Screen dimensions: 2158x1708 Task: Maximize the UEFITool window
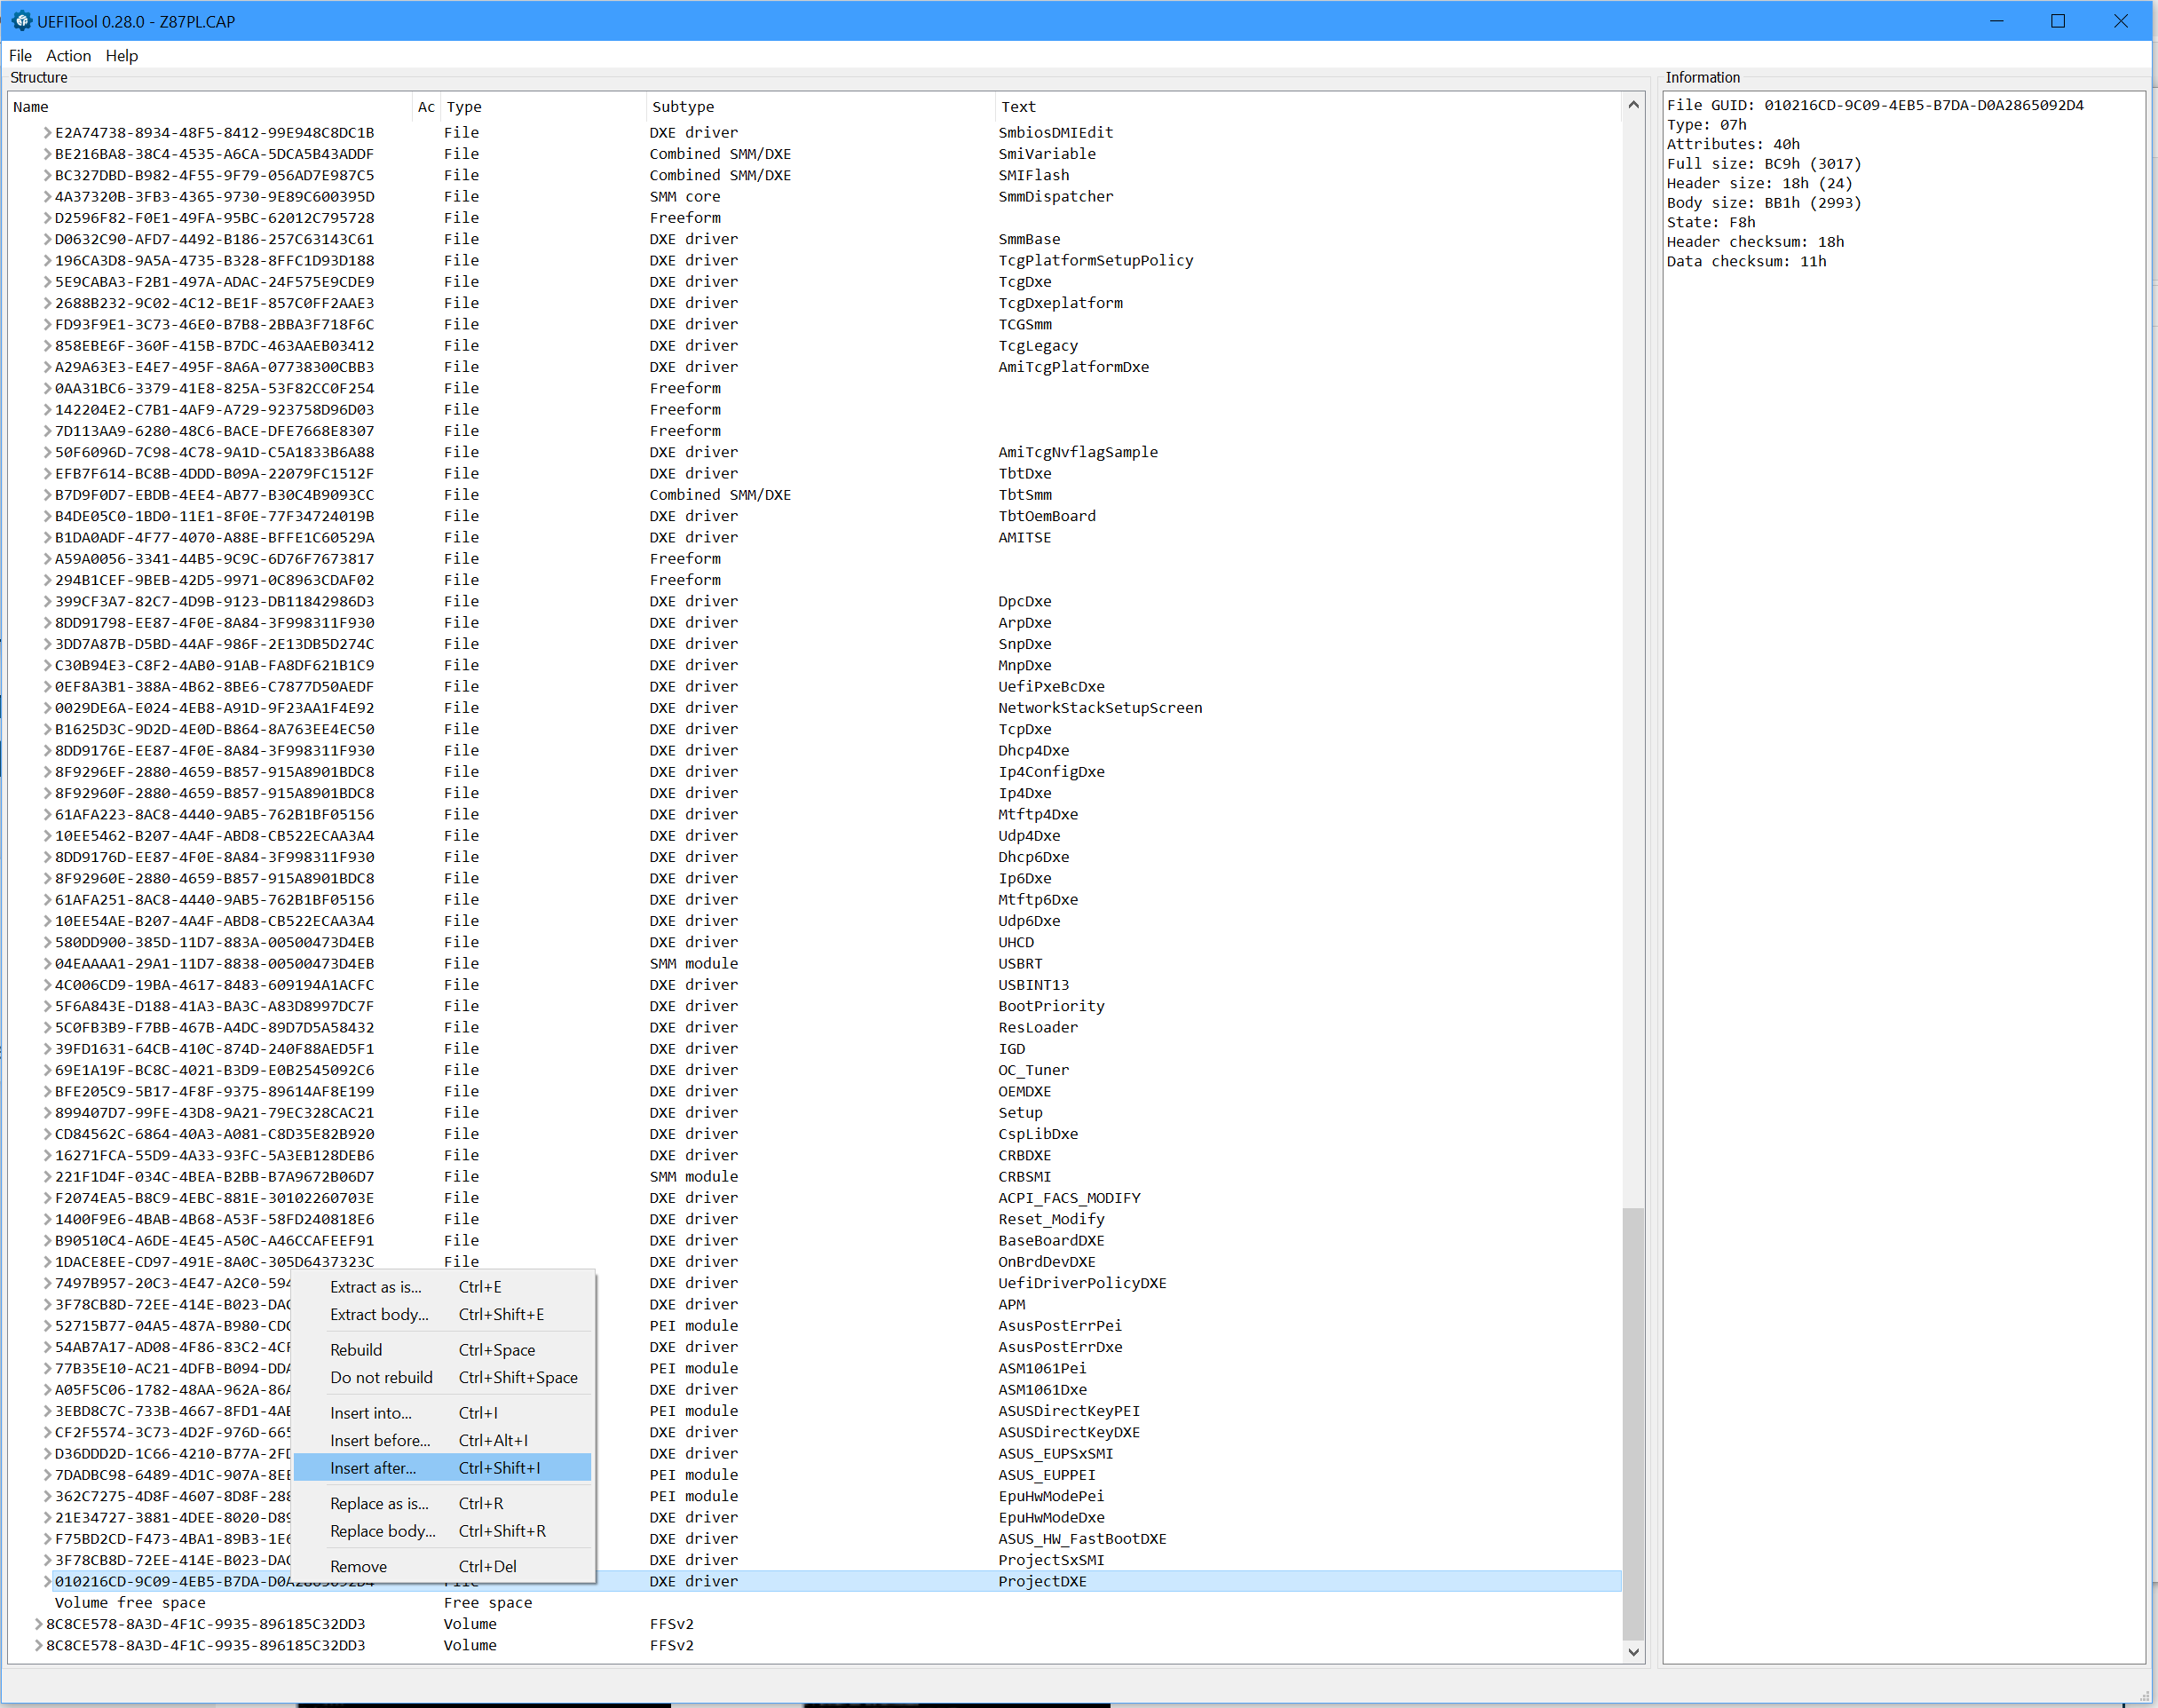tap(2058, 21)
